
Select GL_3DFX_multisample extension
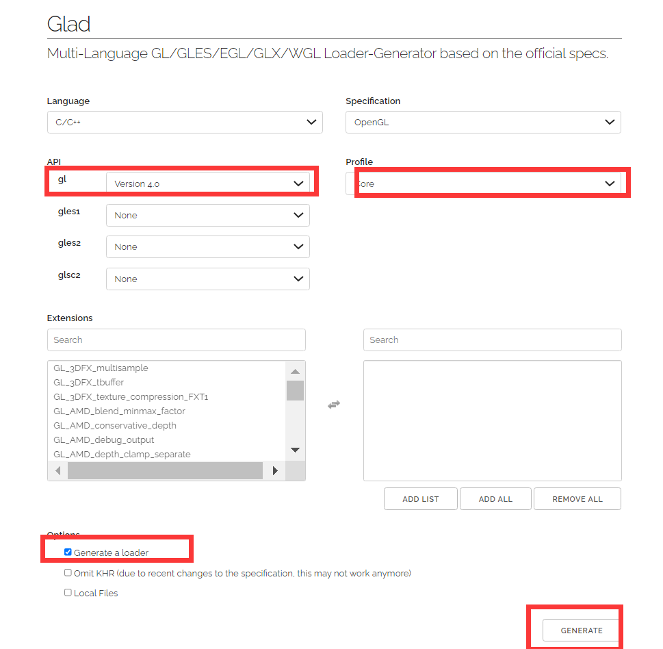pyautogui.click(x=101, y=368)
